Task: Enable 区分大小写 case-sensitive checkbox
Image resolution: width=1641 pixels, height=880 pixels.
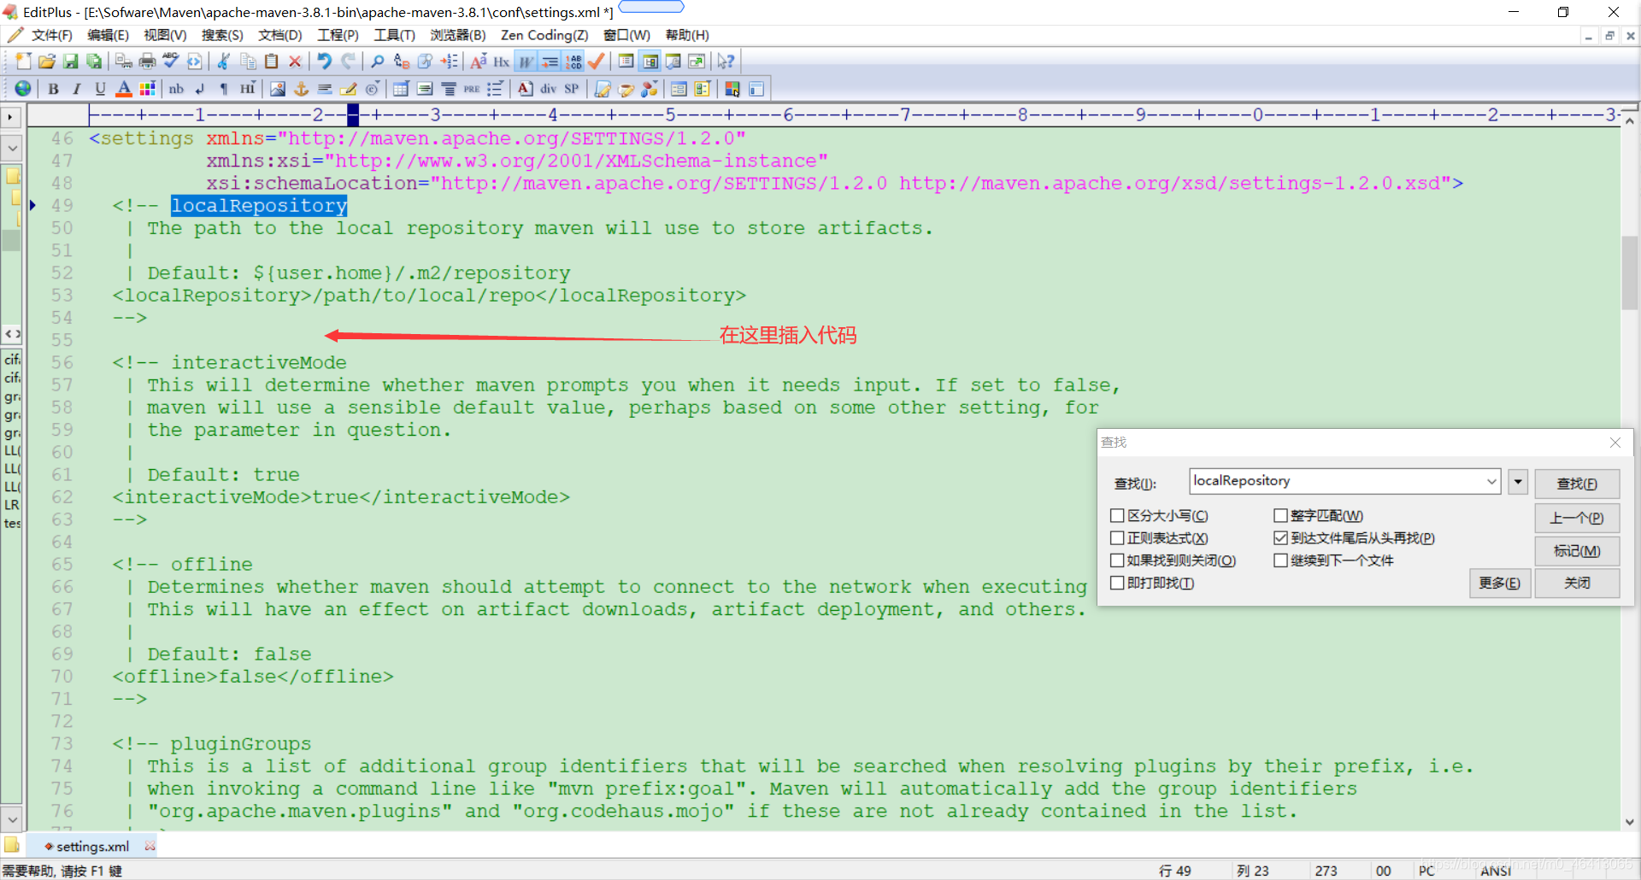Action: [x=1117, y=516]
